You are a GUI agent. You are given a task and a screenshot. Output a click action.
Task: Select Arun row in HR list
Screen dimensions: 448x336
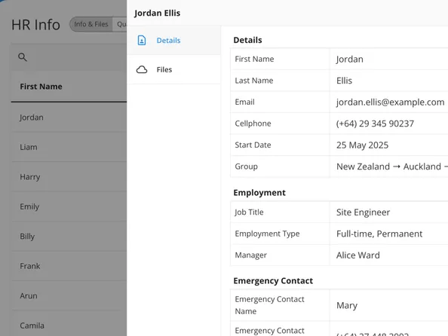pyautogui.click(x=69, y=296)
